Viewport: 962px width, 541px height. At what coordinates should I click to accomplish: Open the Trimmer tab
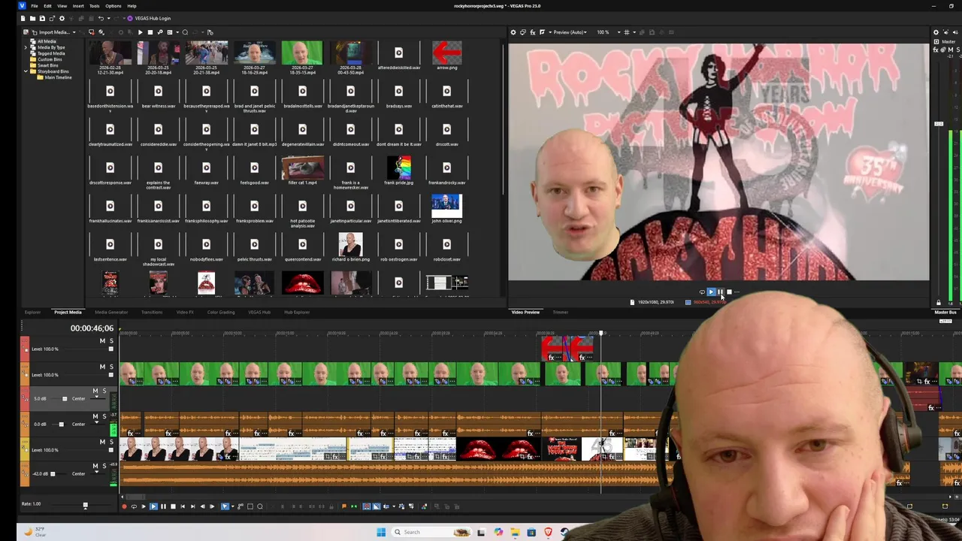point(561,312)
